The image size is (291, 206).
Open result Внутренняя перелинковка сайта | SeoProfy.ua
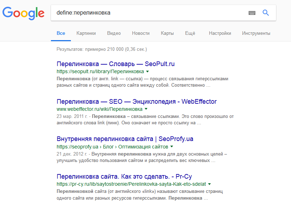[x=125, y=139]
